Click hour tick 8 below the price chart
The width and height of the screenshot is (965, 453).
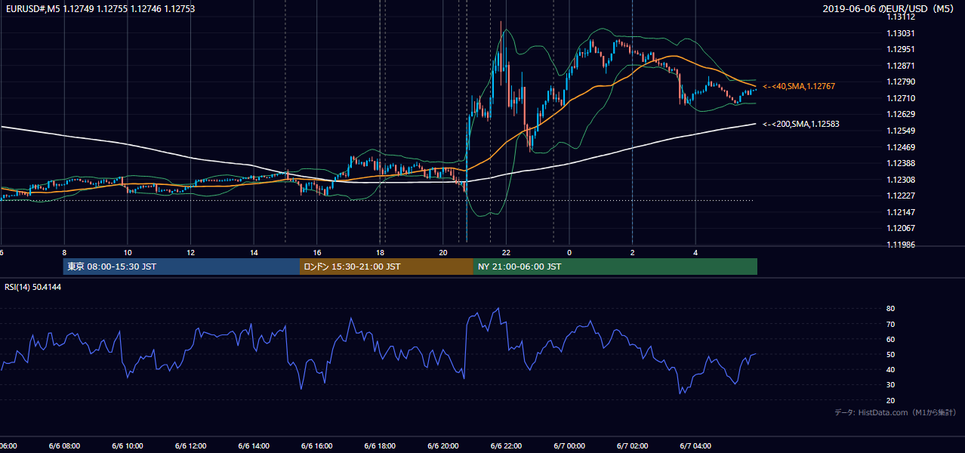65,253
